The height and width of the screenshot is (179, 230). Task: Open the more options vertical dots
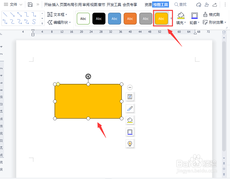click(x=225, y=5)
